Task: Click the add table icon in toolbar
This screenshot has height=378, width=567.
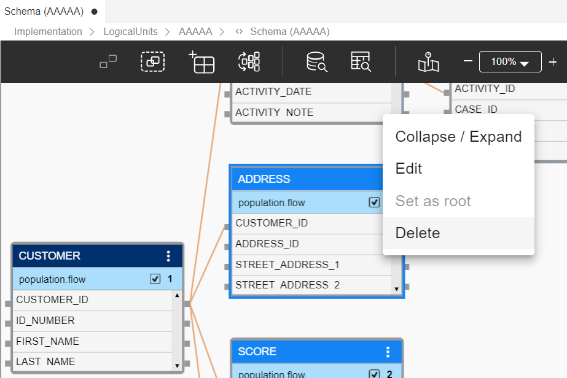Action: (201, 62)
